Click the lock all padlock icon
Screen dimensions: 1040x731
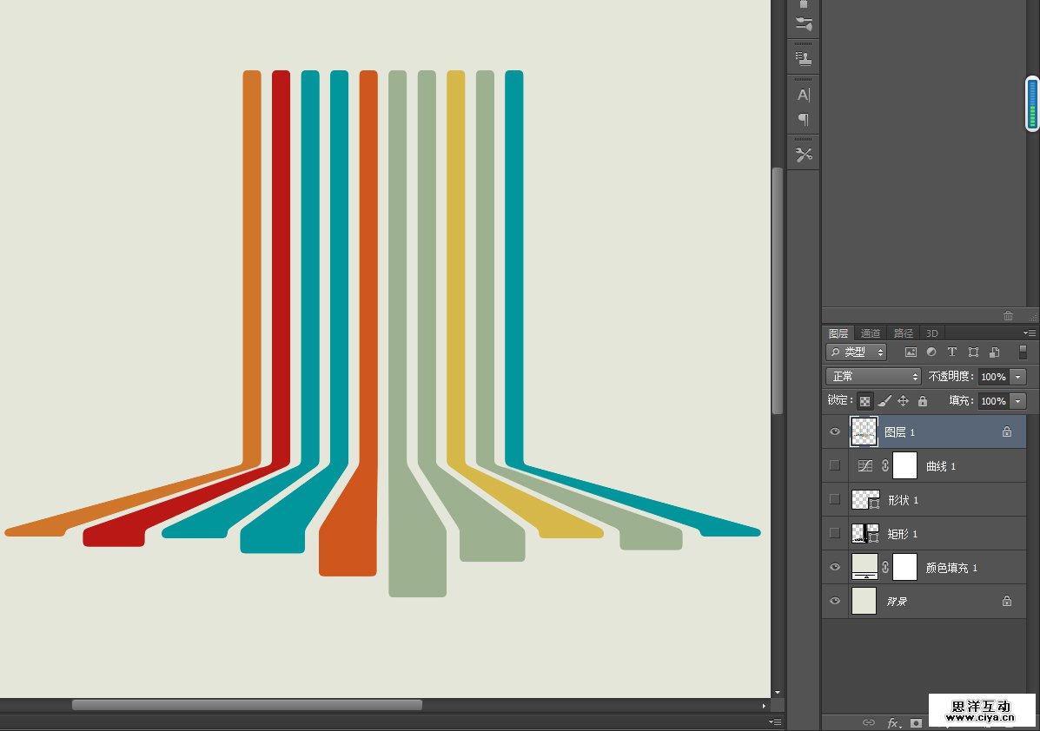[923, 401]
